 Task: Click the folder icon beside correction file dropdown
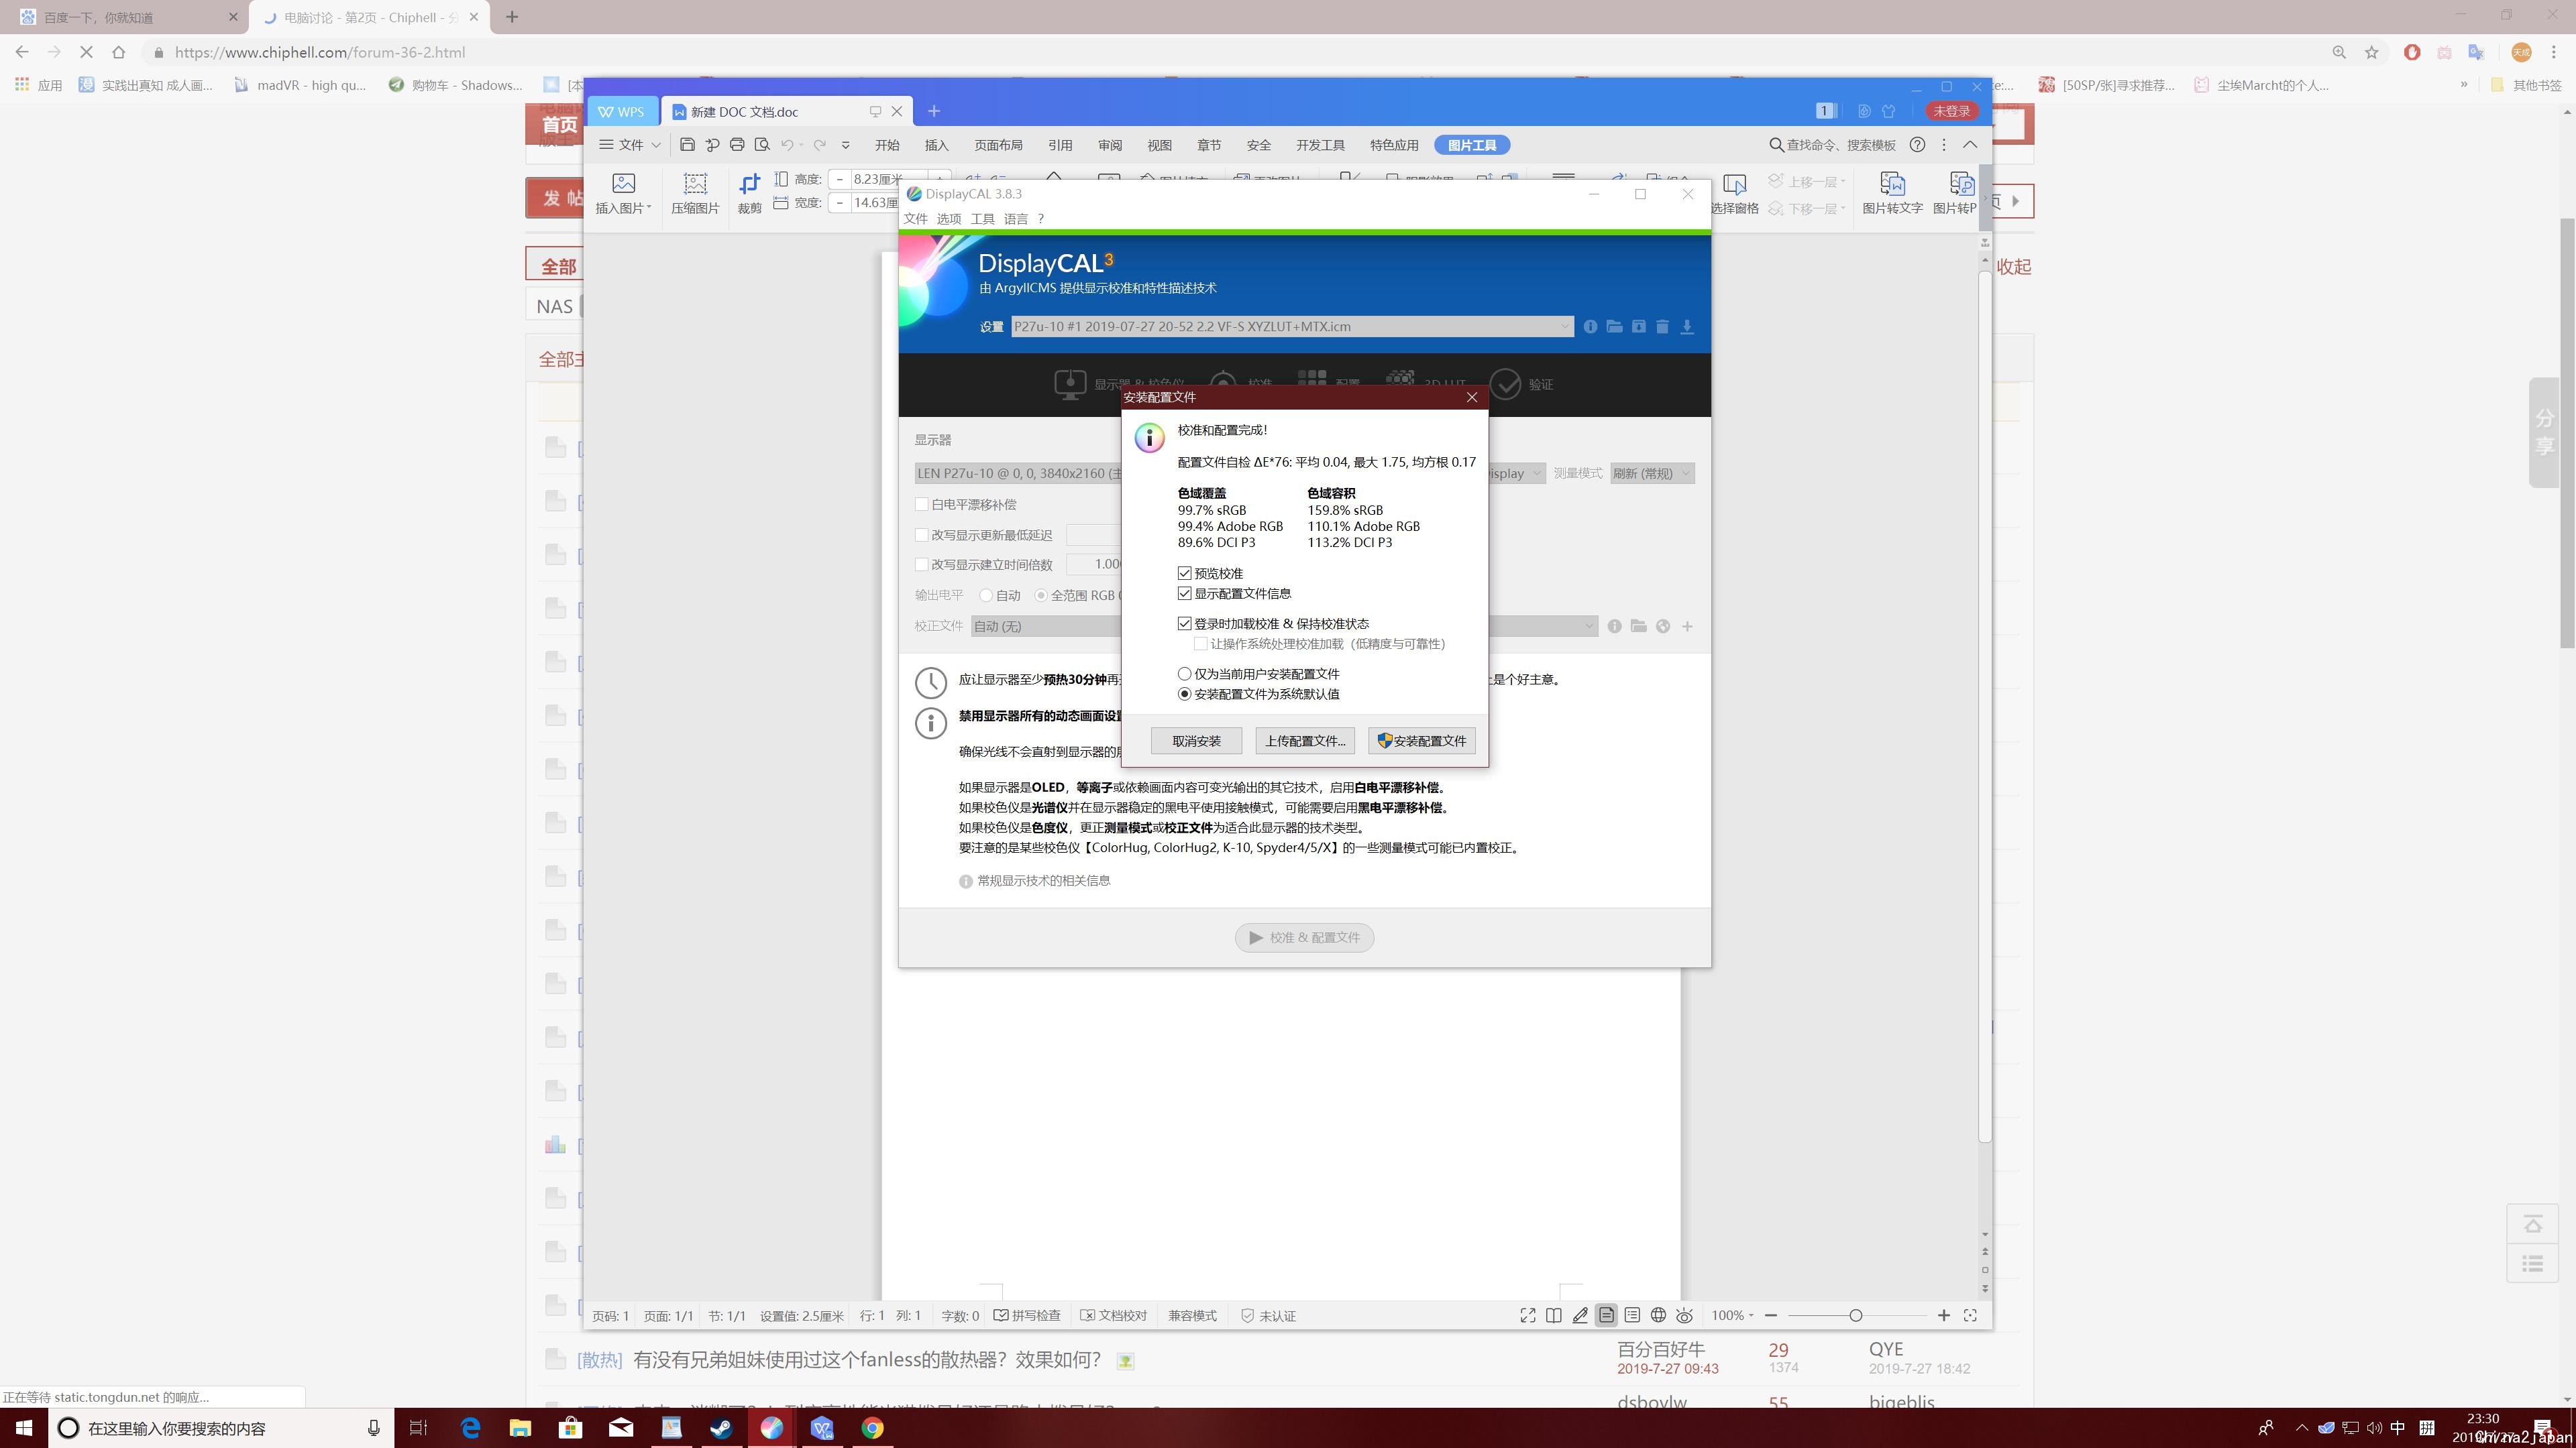point(1638,627)
